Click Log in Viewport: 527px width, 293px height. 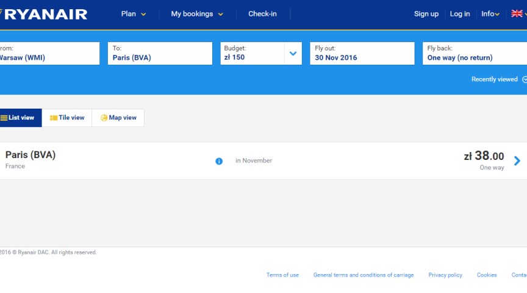[460, 14]
